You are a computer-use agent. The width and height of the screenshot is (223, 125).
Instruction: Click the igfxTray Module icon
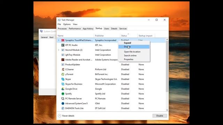(63, 55)
